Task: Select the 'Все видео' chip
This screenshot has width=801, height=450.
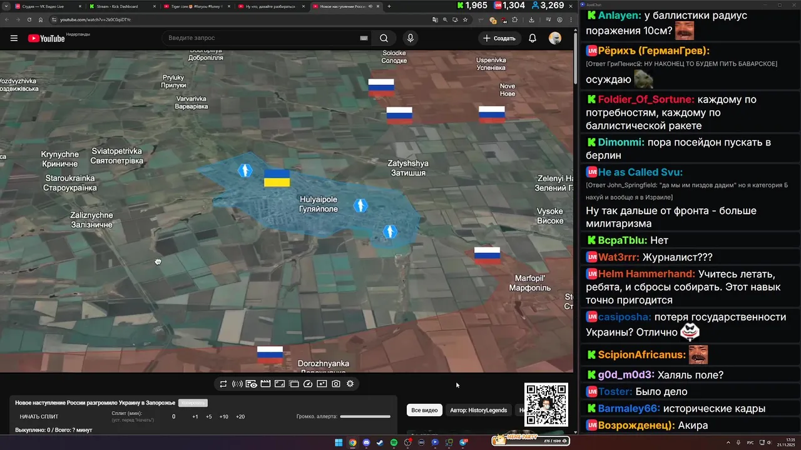Action: [x=425, y=411]
